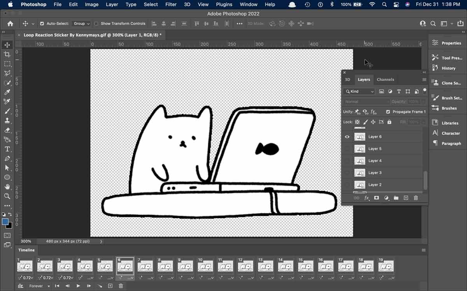467x291 pixels.
Task: Switch to the Channels tab
Action: point(385,80)
